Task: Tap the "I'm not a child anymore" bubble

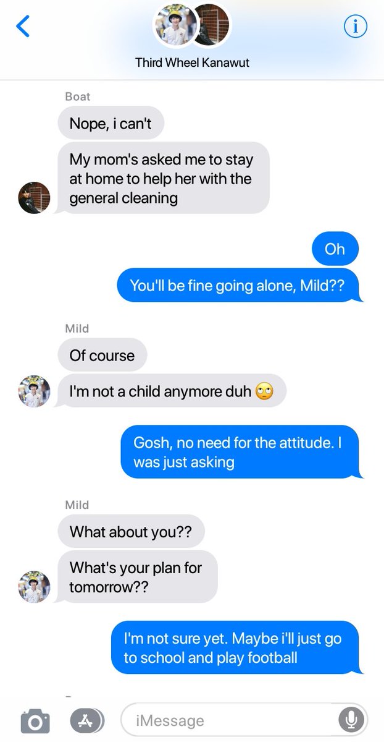Action: pyautogui.click(x=171, y=391)
